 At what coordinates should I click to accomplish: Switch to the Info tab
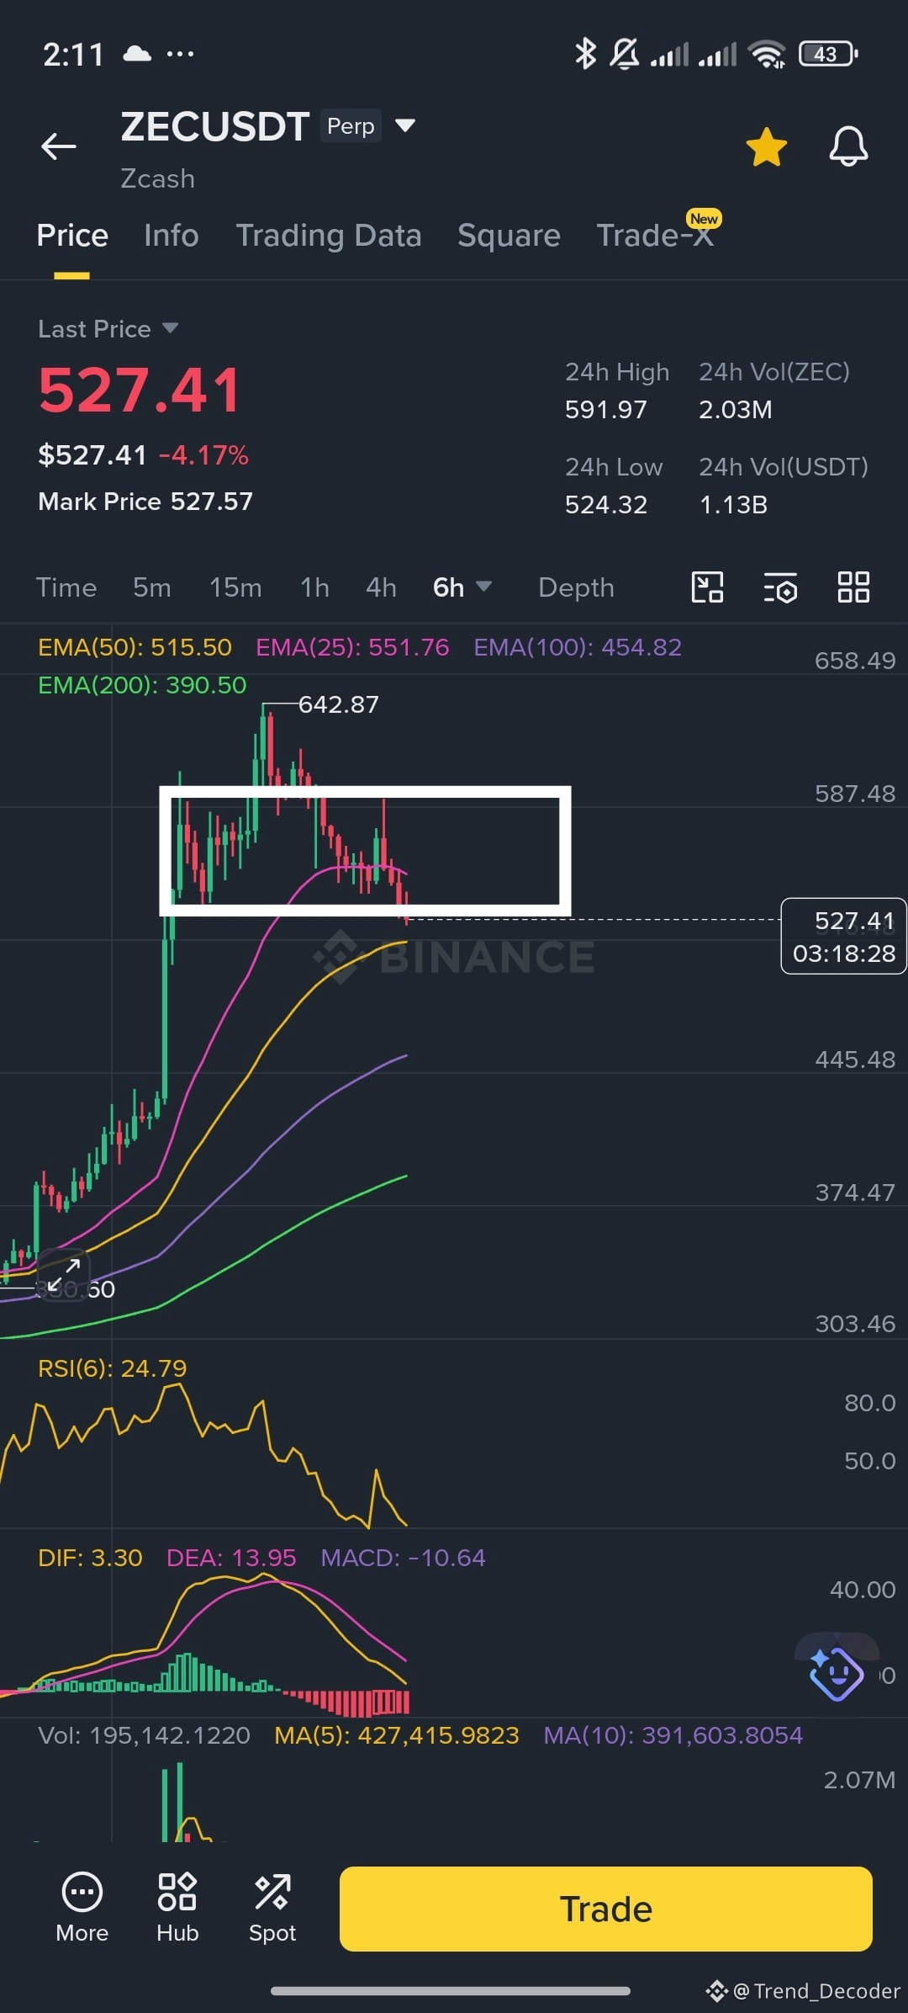[172, 236]
